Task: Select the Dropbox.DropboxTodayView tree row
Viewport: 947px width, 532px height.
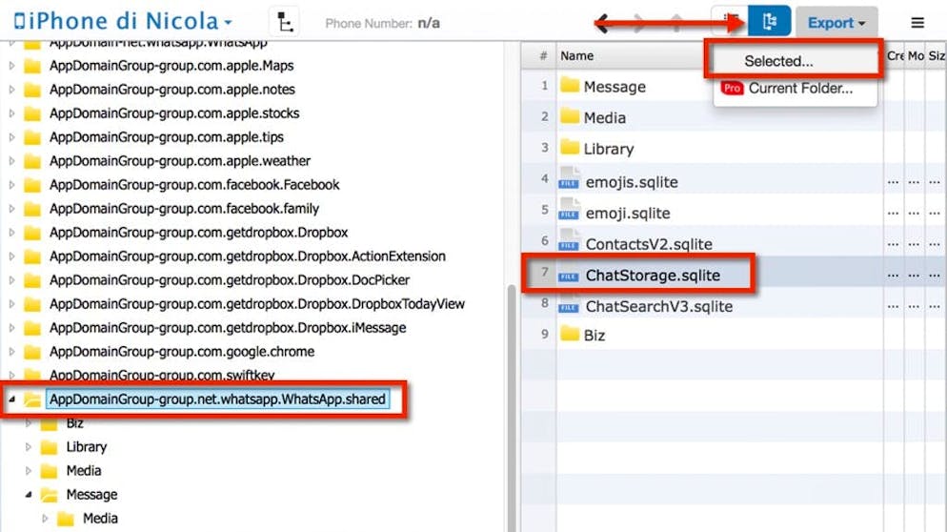Action: pos(257,303)
